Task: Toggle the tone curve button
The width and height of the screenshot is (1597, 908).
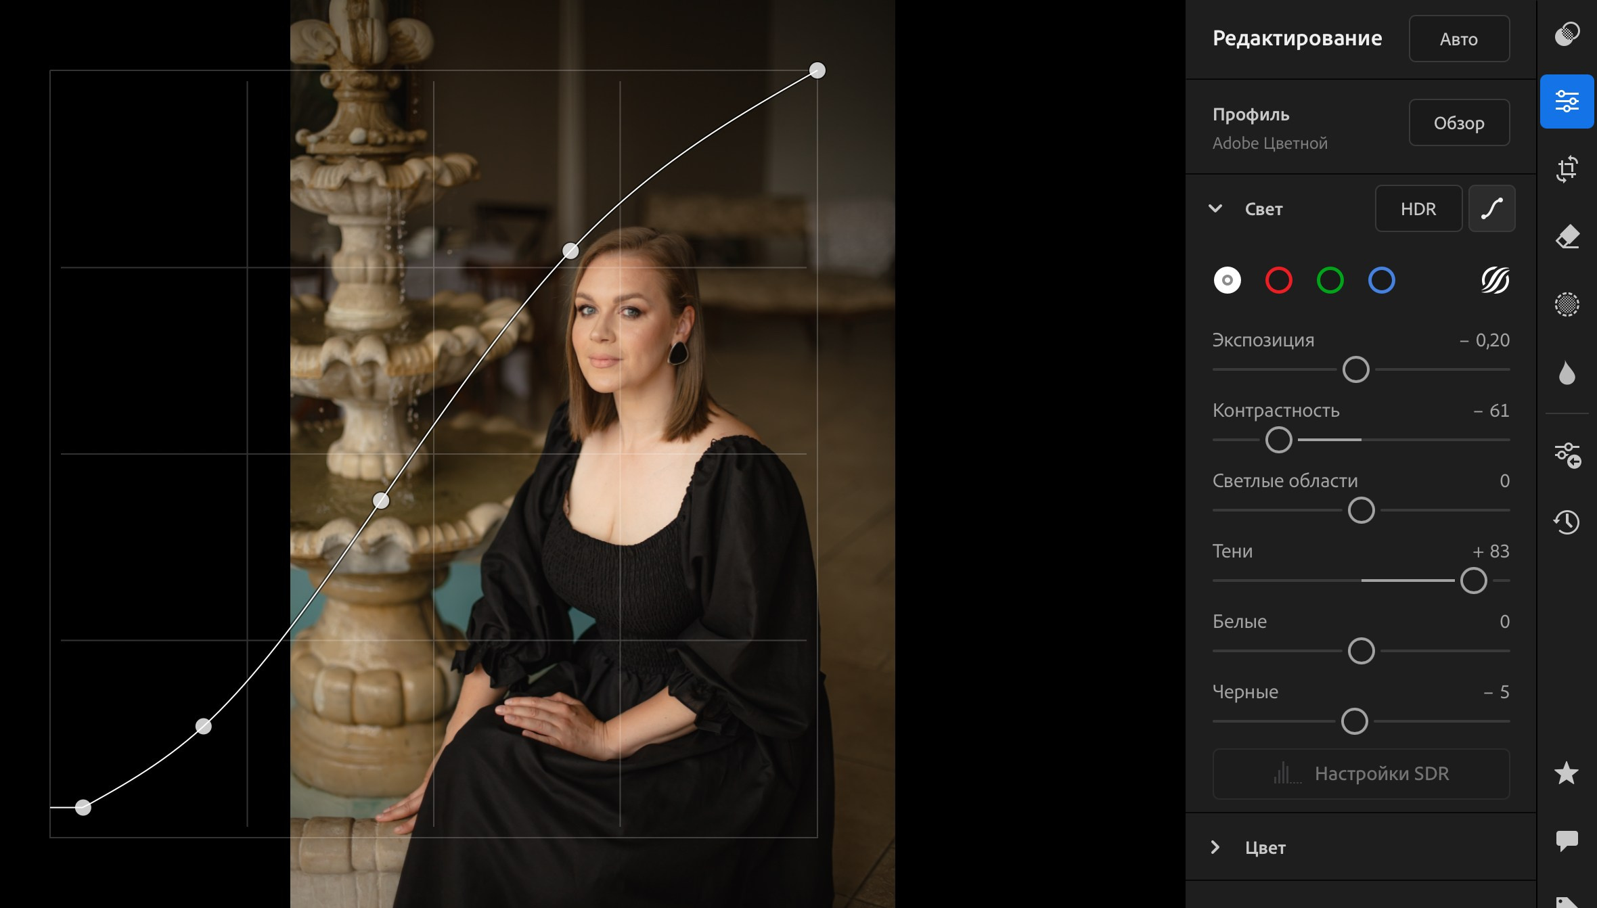Action: pos(1491,209)
